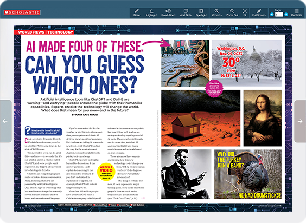Turn on Read Aloud
This screenshot has width=306, height=223.
coord(168,12)
